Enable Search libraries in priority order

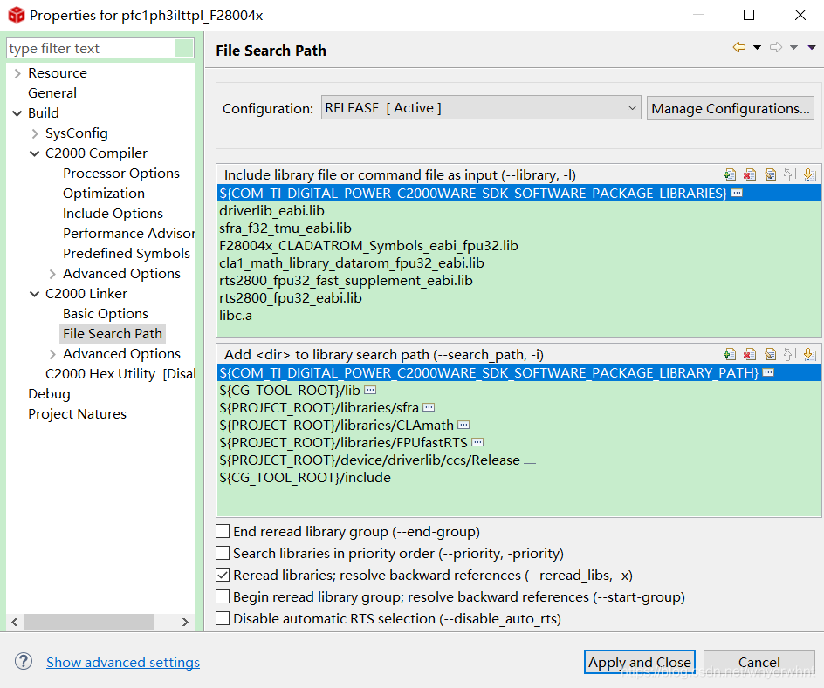[223, 553]
